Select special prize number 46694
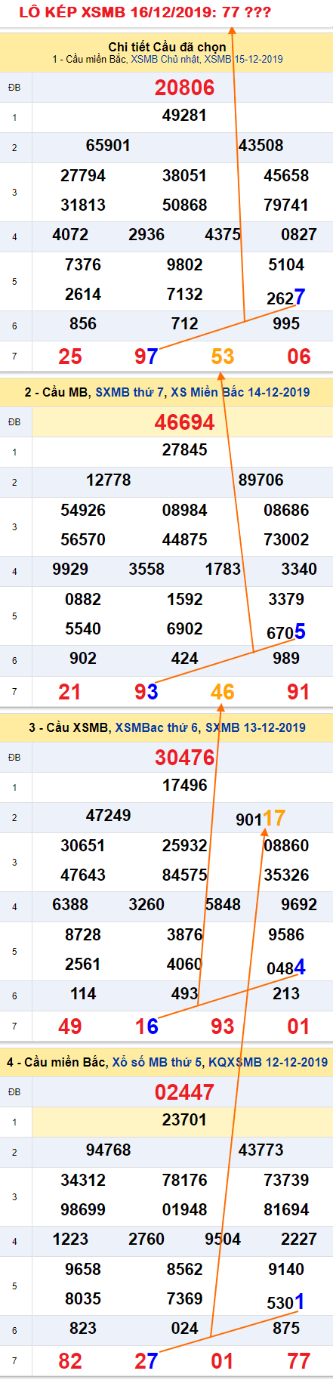The width and height of the screenshot is (333, 1380). pyautogui.click(x=185, y=422)
